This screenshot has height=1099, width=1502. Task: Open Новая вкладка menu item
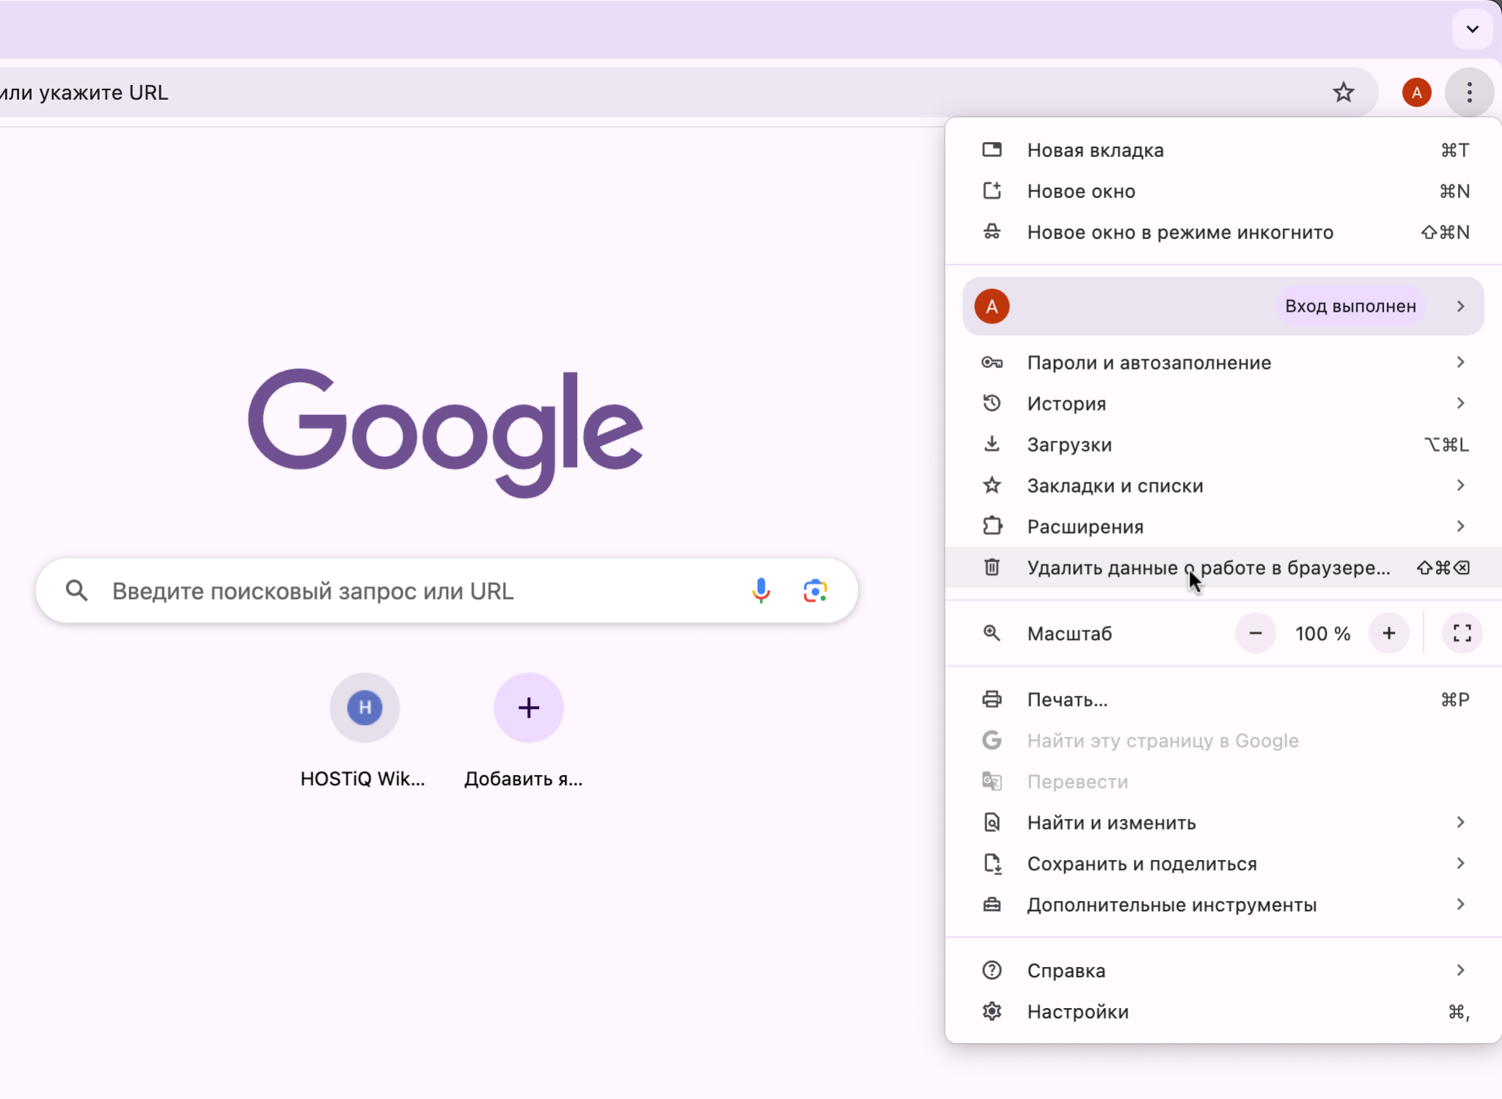click(1095, 150)
